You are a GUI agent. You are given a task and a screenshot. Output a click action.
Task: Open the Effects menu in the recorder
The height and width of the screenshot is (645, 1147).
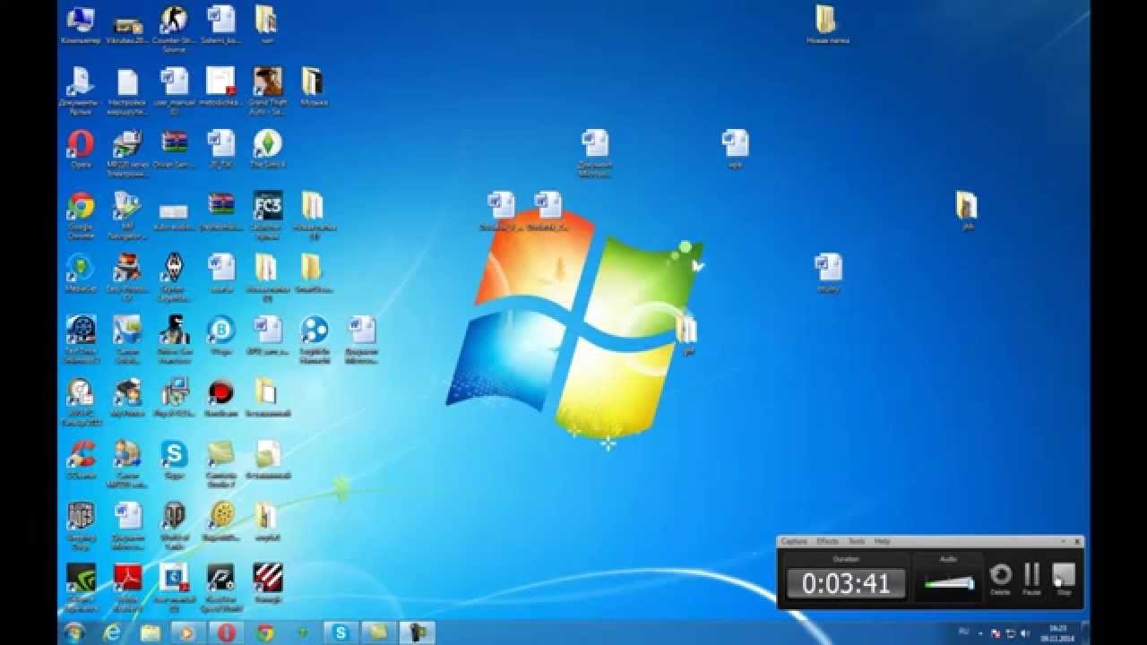coord(827,541)
